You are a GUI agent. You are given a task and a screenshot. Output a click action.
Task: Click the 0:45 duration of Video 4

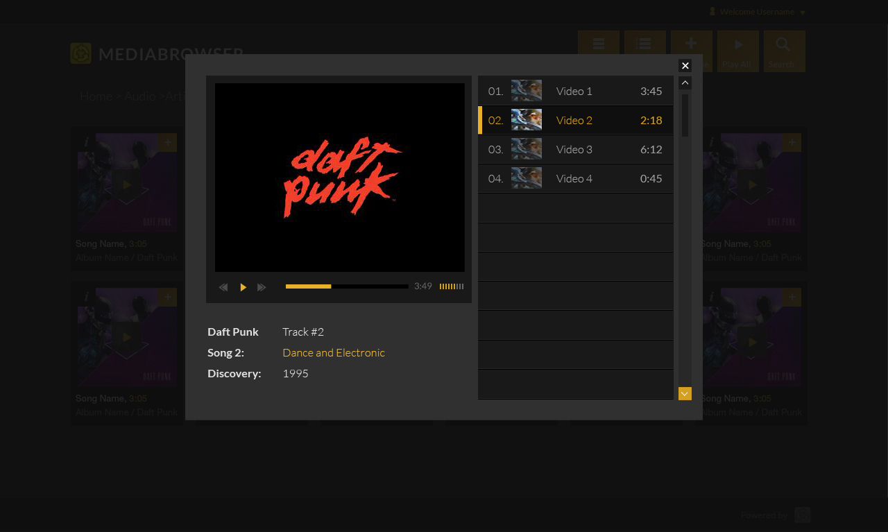651,178
